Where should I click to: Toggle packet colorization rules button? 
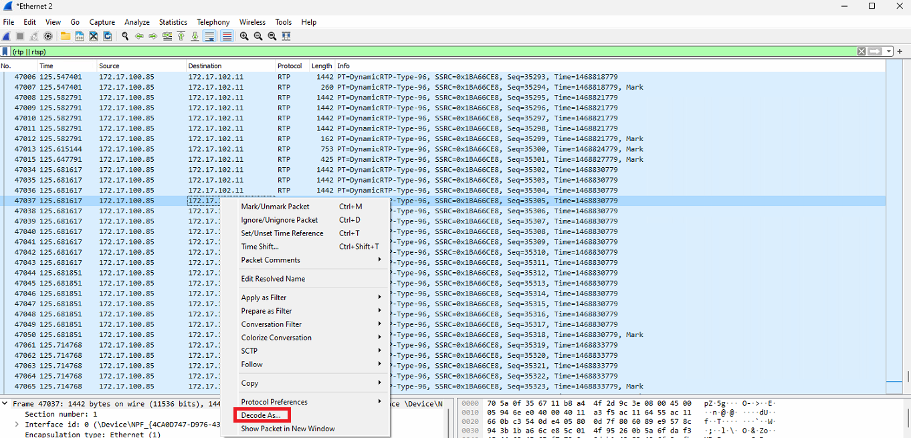pos(227,36)
